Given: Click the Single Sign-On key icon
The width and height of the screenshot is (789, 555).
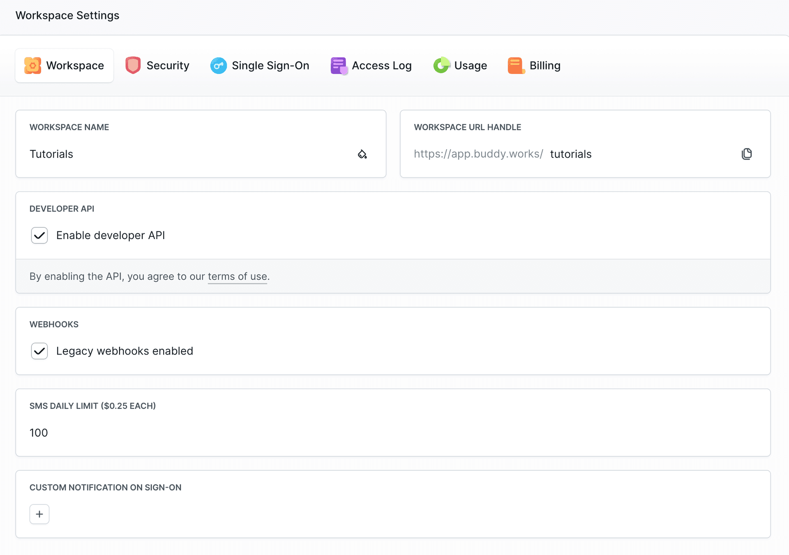Looking at the screenshot, I should (218, 65).
